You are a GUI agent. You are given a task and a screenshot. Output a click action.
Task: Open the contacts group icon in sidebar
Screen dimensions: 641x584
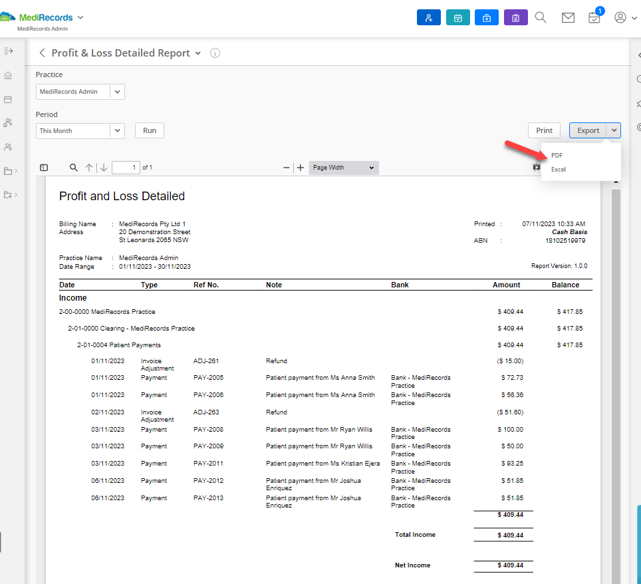click(x=8, y=147)
